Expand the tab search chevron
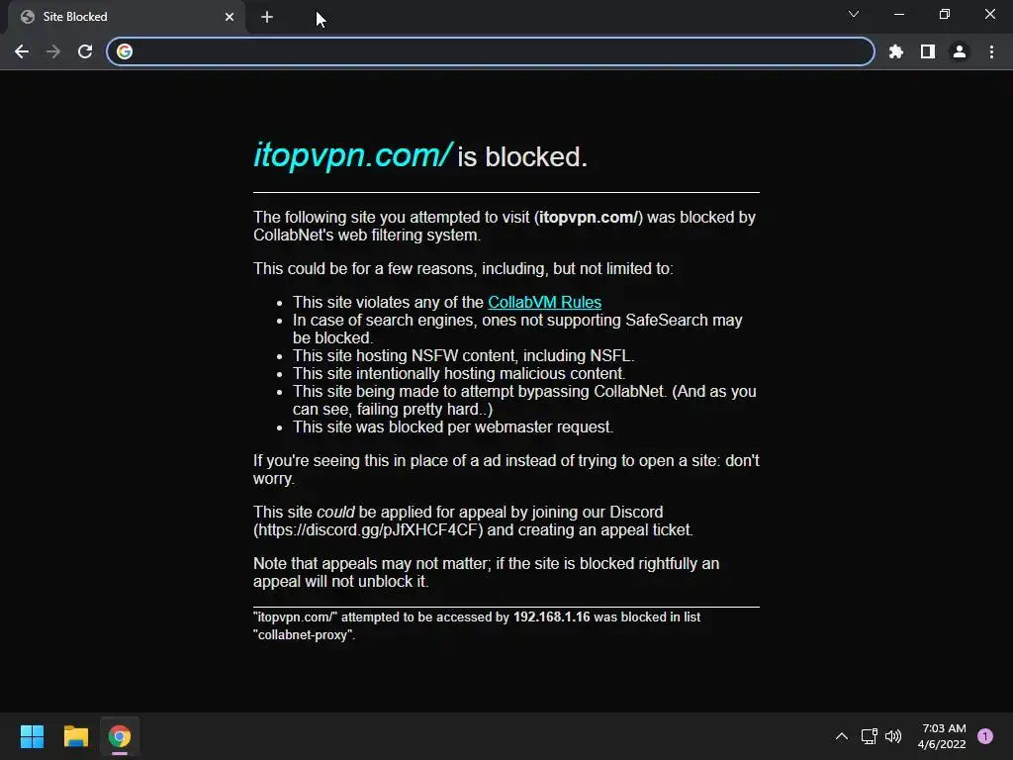This screenshot has height=760, width=1013. [x=854, y=14]
